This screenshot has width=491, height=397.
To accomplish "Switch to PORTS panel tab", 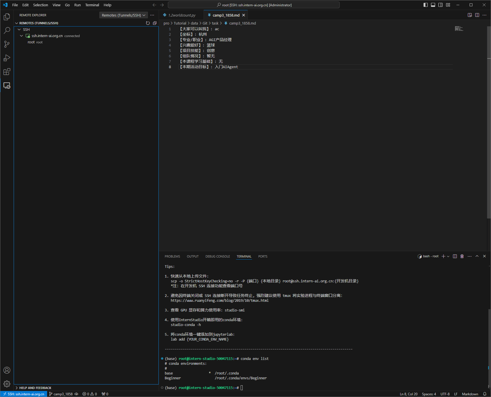I will point(263,256).
